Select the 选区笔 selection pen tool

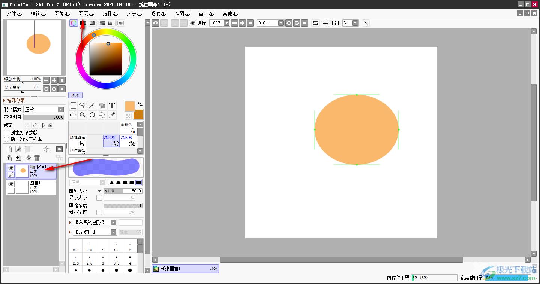pos(111,141)
